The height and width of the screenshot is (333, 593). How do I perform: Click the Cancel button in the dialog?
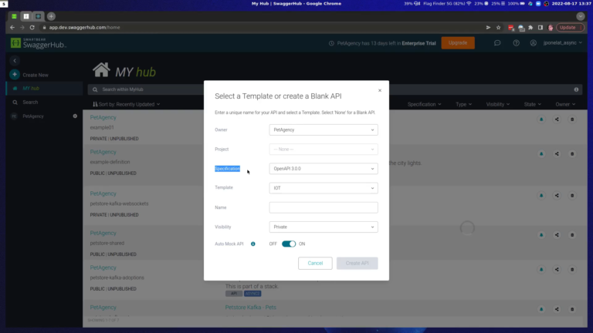pyautogui.click(x=315, y=263)
